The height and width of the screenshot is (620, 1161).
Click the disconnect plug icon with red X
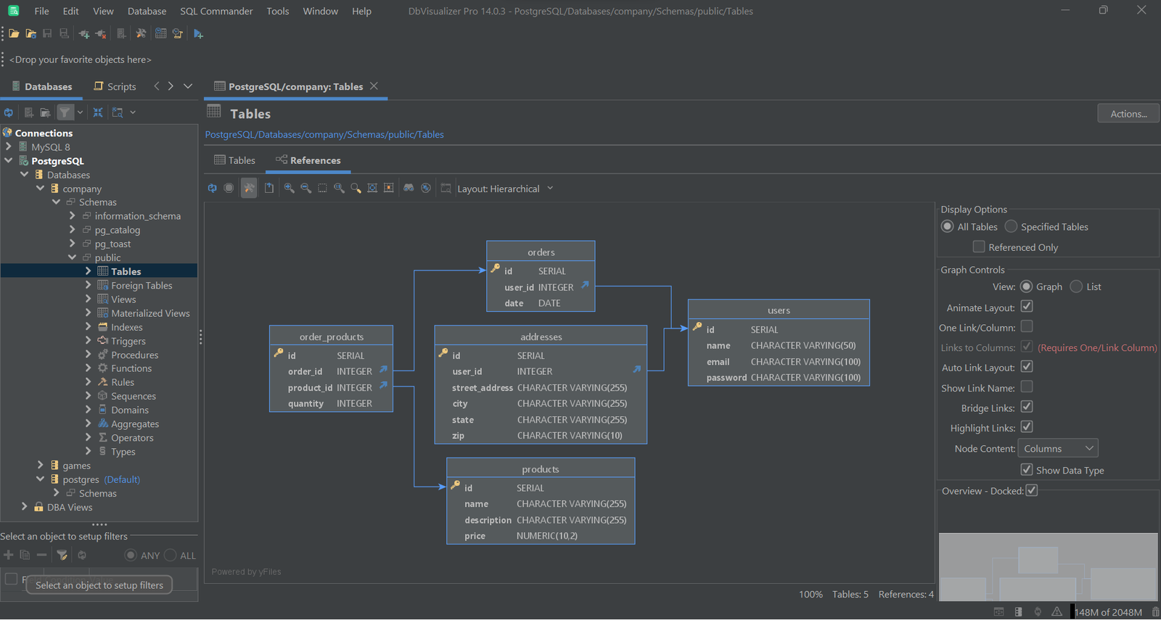tap(101, 34)
